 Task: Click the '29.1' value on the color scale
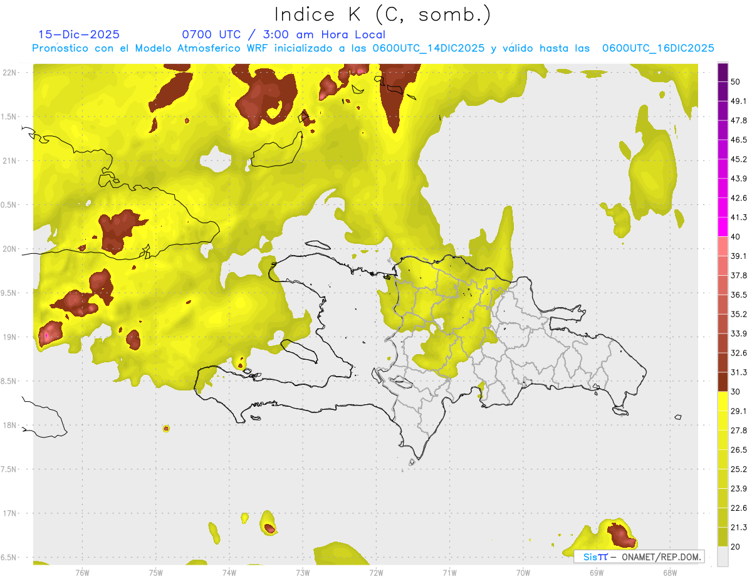739,411
